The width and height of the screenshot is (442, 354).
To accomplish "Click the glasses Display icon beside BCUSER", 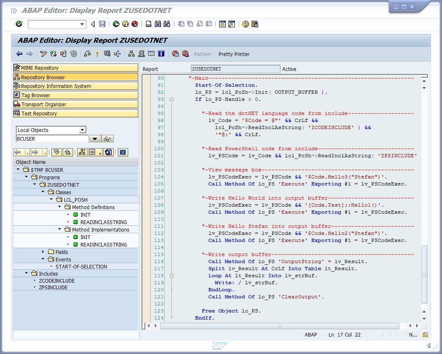I will pos(108,139).
